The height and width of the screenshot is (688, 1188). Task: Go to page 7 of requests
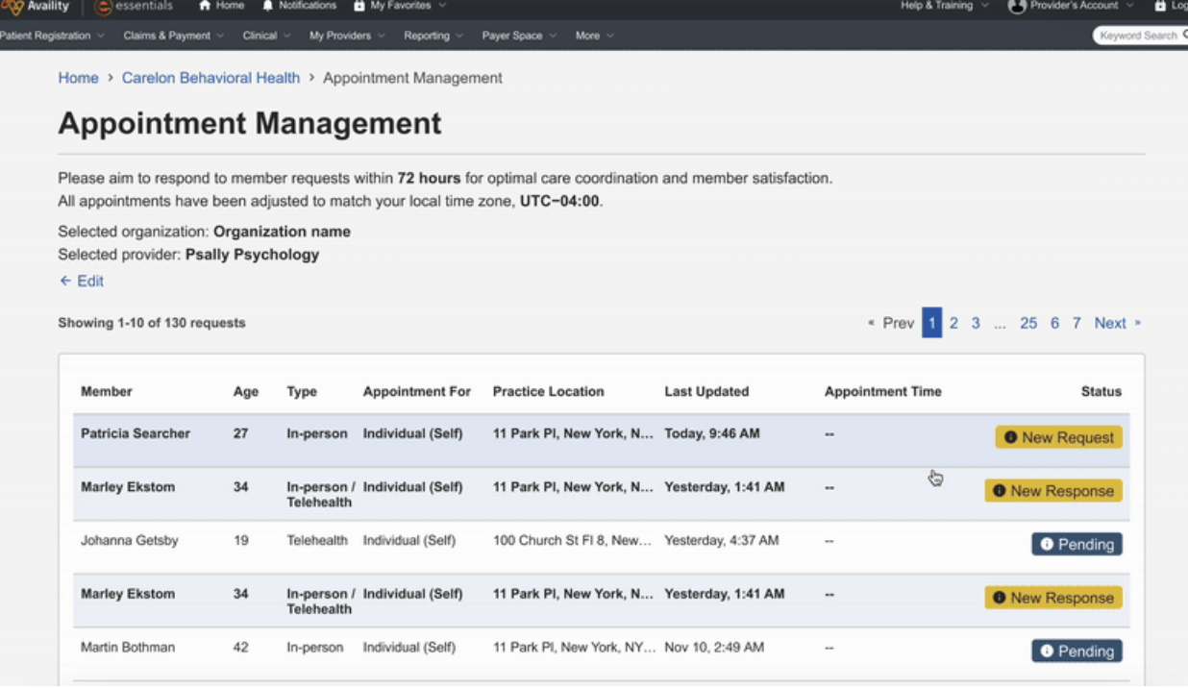click(x=1077, y=323)
